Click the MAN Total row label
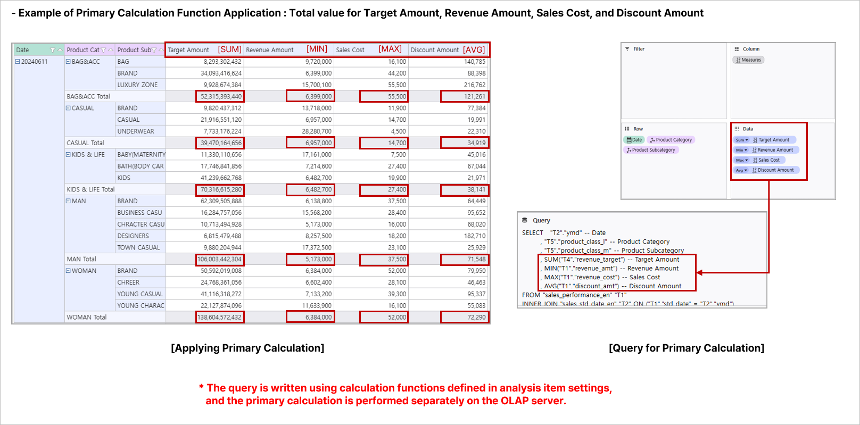860x425 pixels. (x=81, y=259)
